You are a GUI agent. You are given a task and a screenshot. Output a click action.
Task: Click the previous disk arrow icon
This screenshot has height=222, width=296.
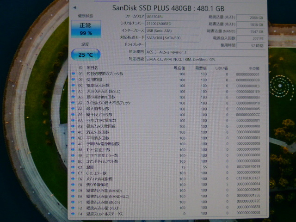[75, 7]
